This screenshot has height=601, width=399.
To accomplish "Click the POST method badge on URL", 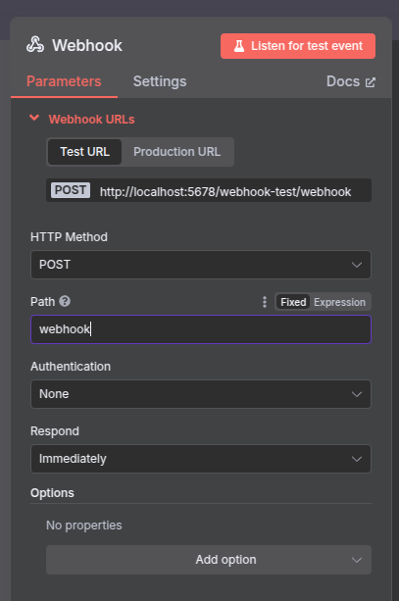I will tap(71, 190).
